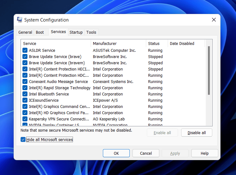Open the Tools tab
Viewport: 236px width, 175px height.
tap(91, 32)
